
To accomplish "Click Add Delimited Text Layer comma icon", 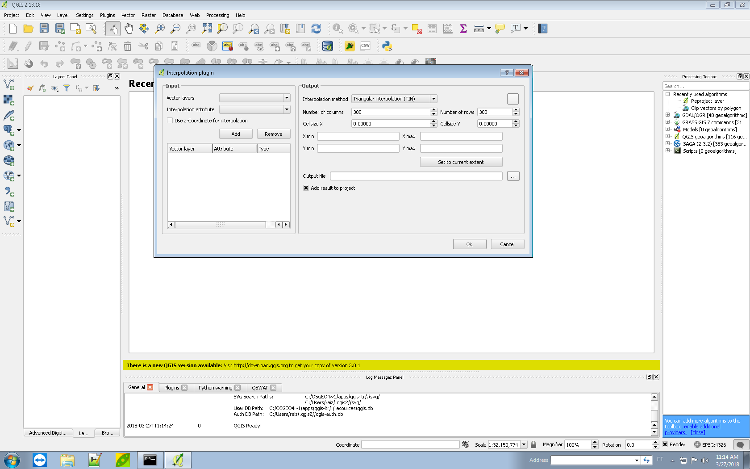I will (9, 191).
